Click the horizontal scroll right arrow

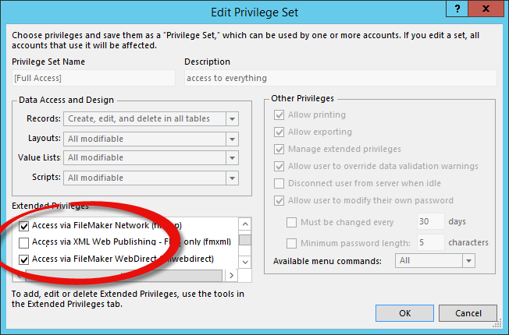231,275
